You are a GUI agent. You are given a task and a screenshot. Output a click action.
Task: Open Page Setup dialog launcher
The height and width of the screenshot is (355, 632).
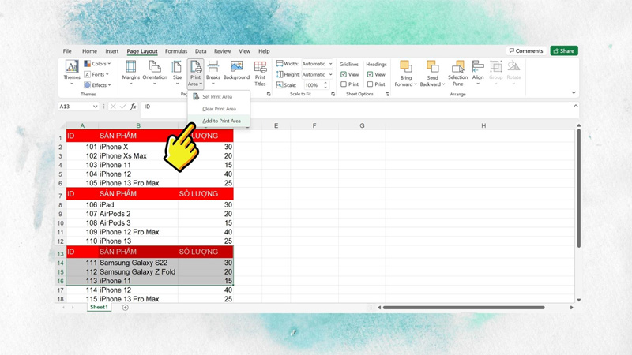point(269,94)
